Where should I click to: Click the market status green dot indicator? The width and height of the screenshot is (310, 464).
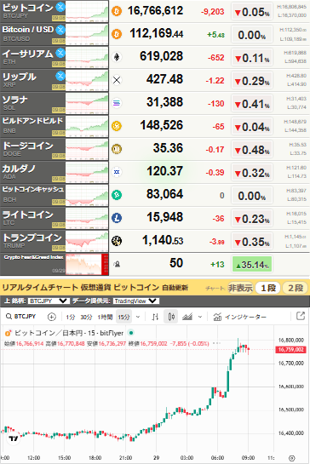tap(131, 333)
